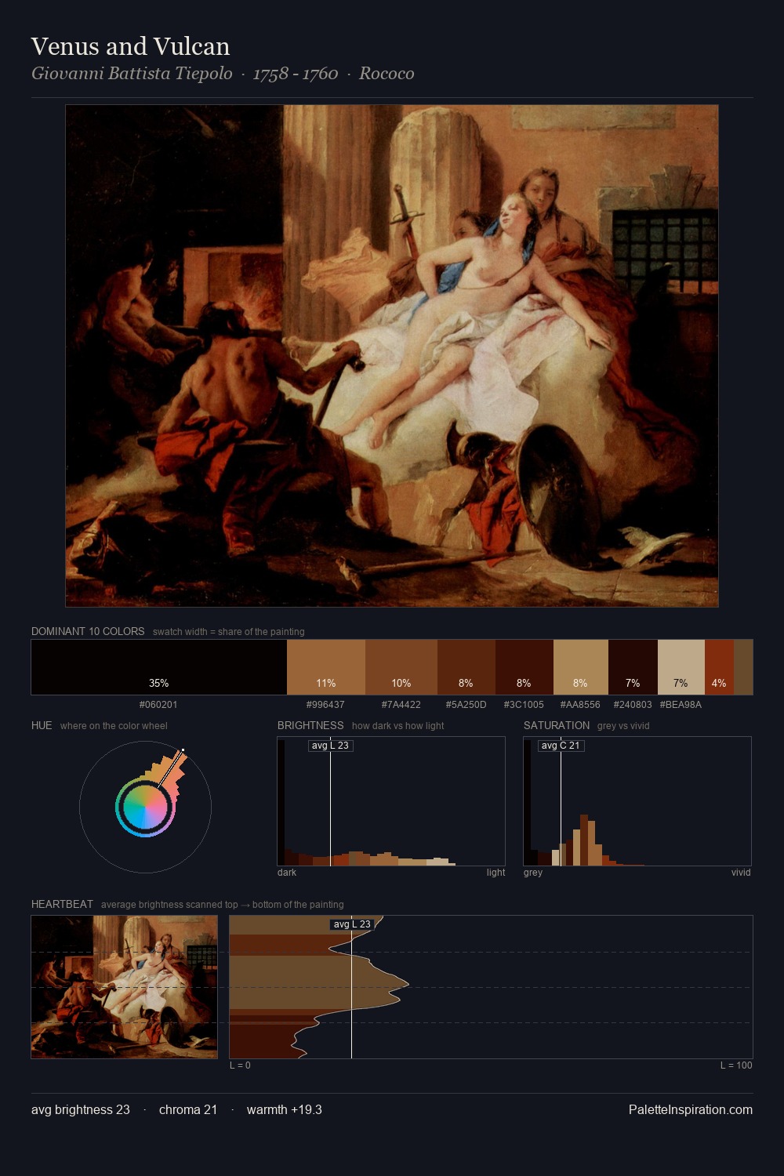Image resolution: width=784 pixels, height=1176 pixels.
Task: Click the 'grey' axis label
Action: [x=533, y=873]
